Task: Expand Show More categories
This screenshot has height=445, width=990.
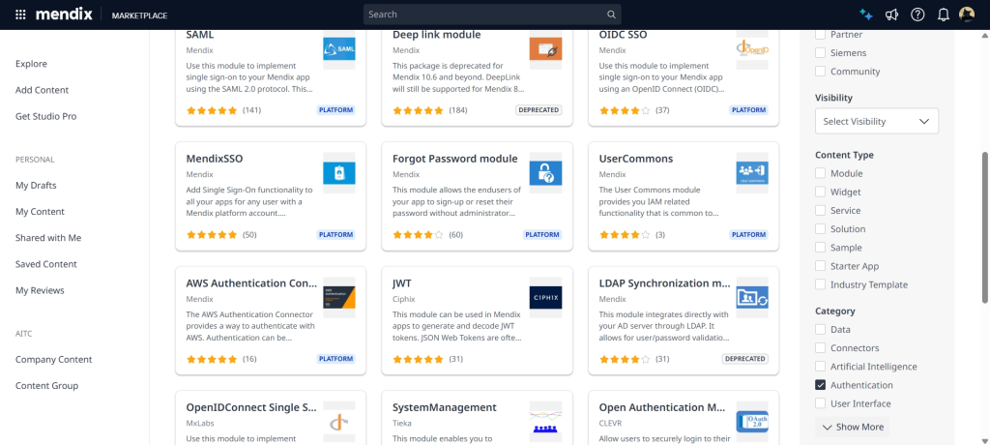Action: point(852,427)
